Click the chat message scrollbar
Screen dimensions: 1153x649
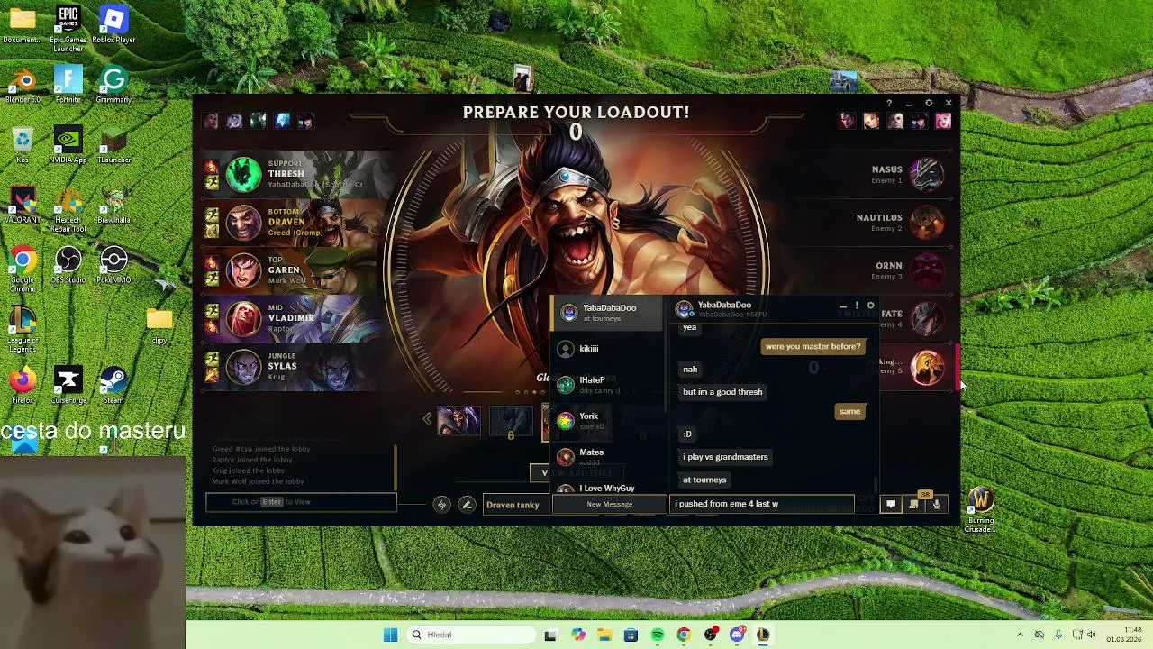coord(875,484)
